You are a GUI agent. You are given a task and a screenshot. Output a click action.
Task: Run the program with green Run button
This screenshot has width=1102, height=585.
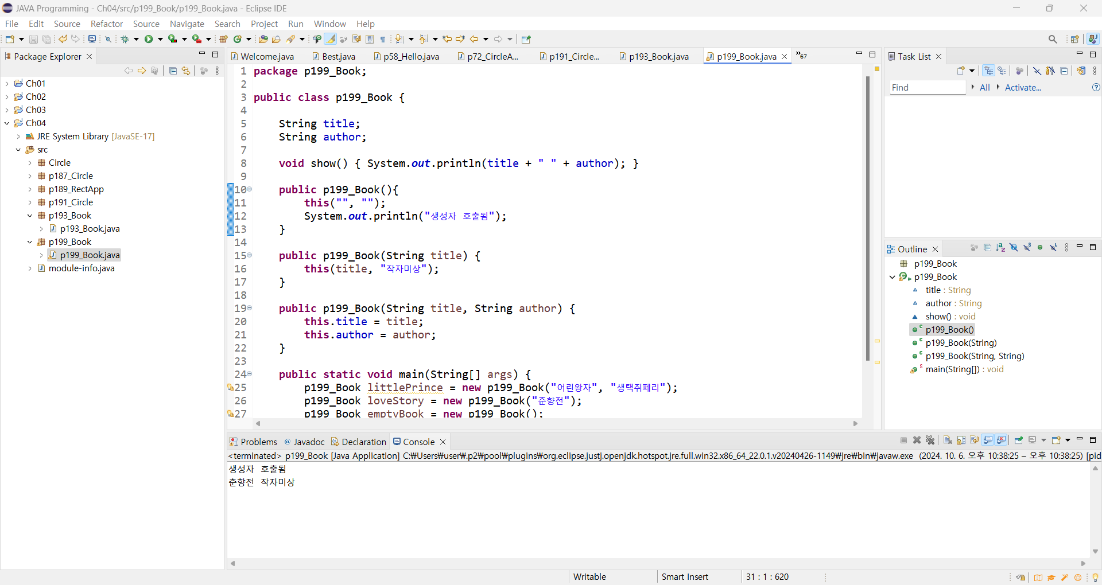tap(149, 39)
